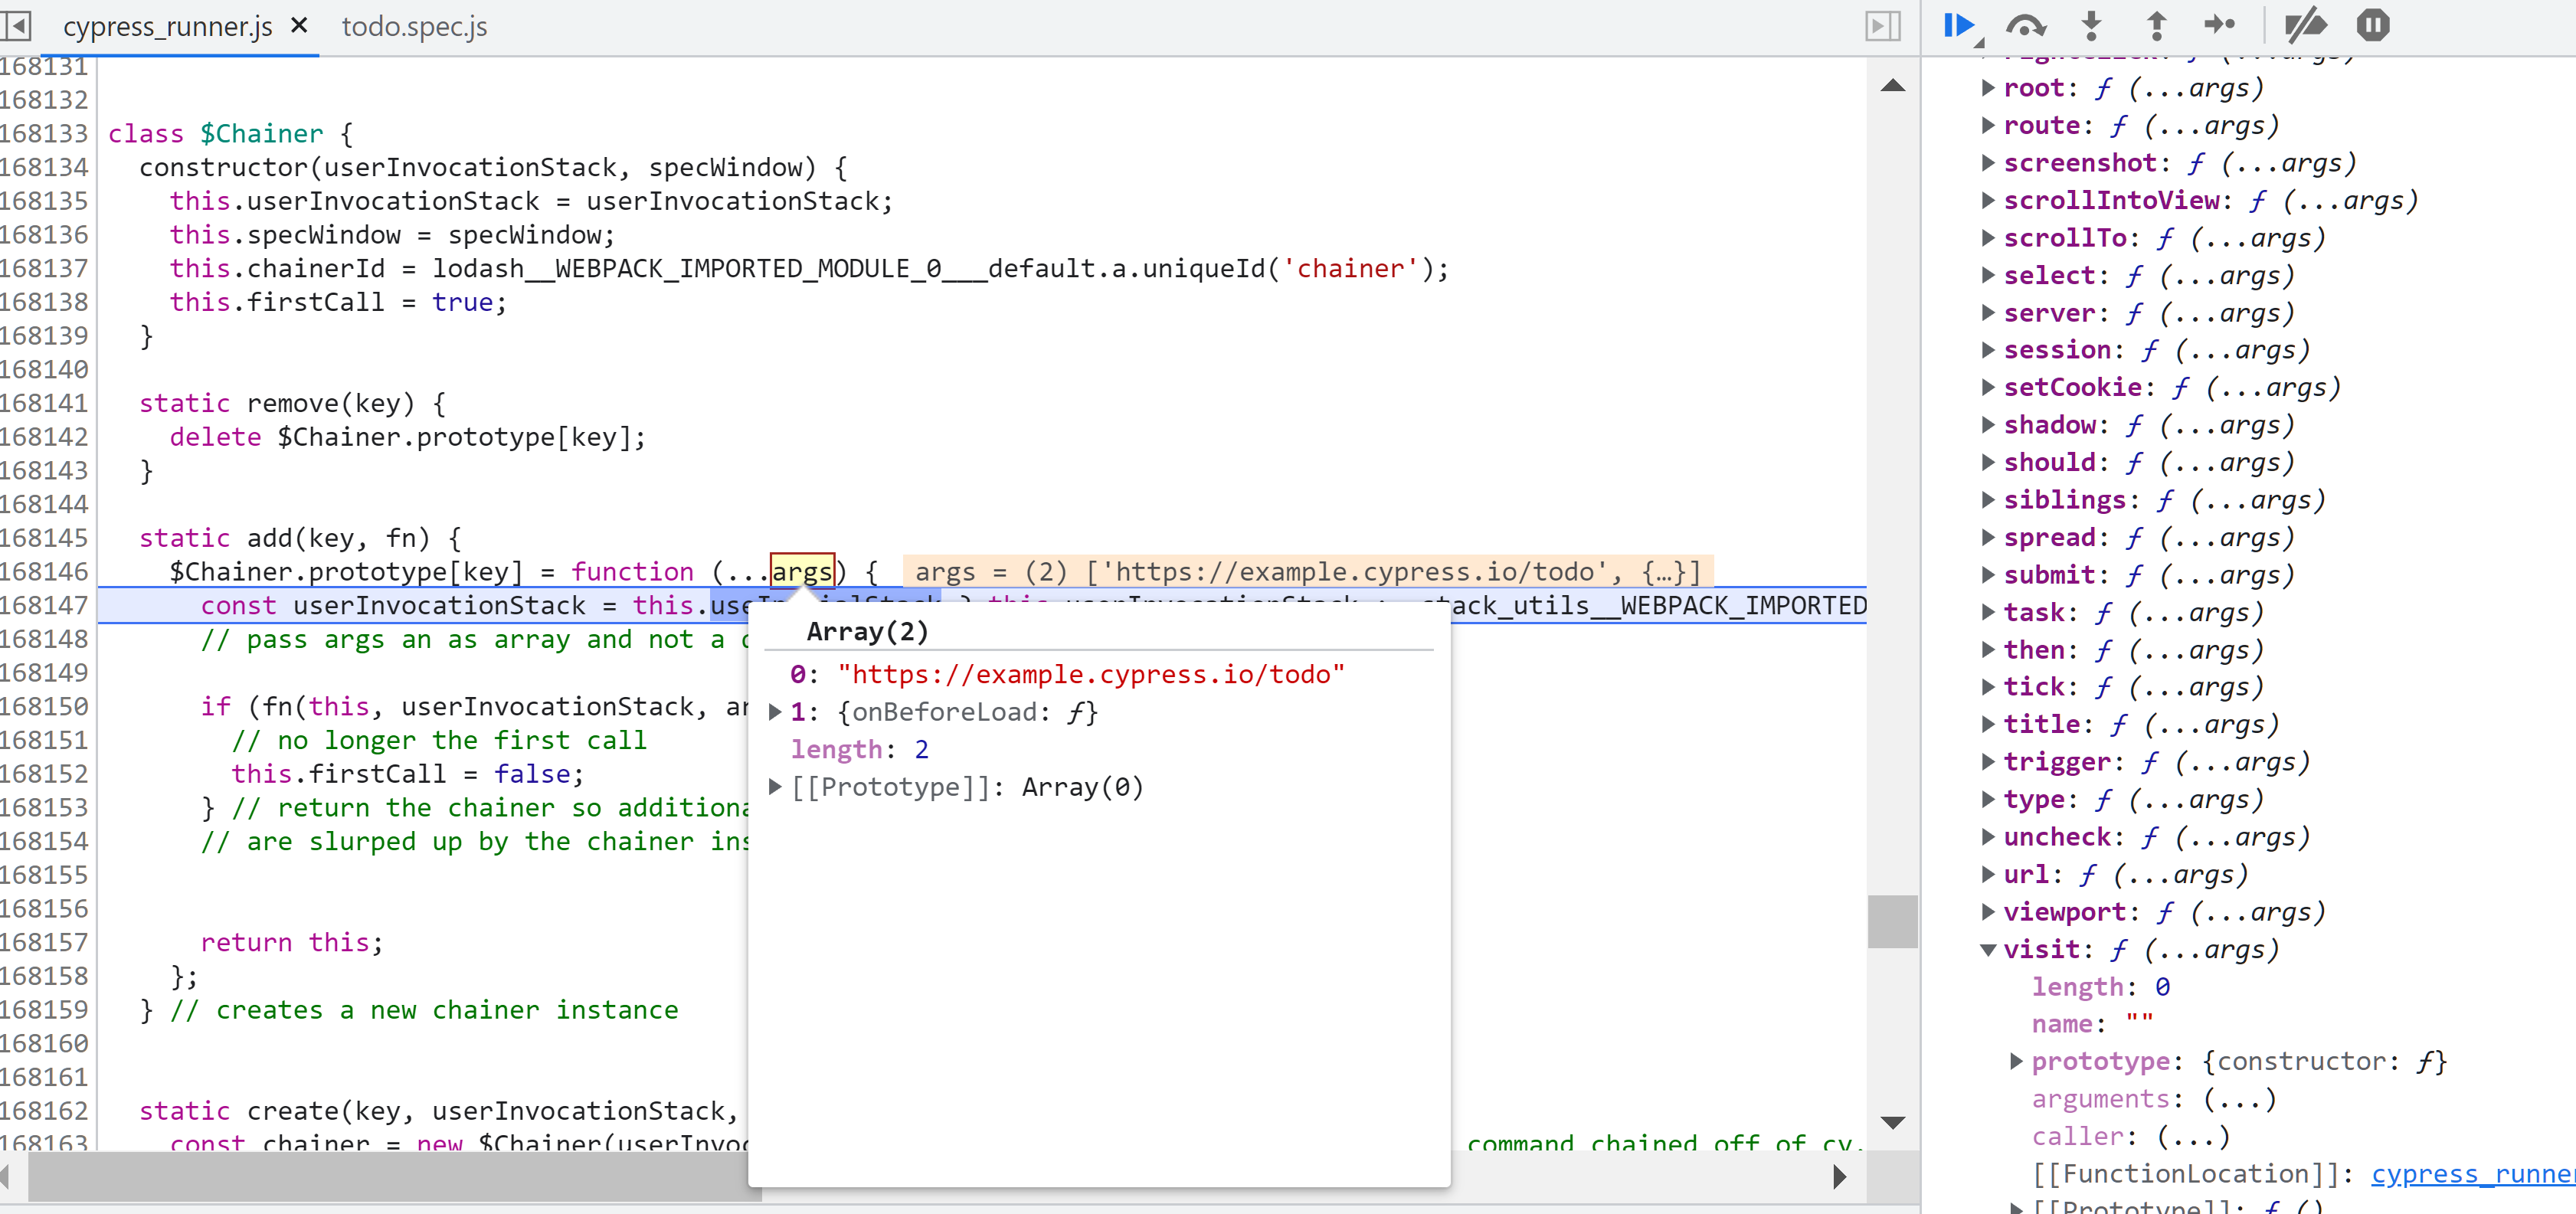Close the cypress_runner.js tab
This screenshot has height=1214, width=2576.
pos(299,25)
